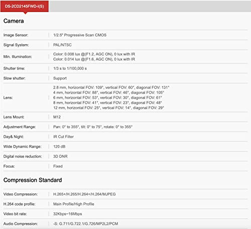Click the 1/2.5" Progressive Scan CMOS value
The height and width of the screenshot is (229, 251).
click(80, 35)
